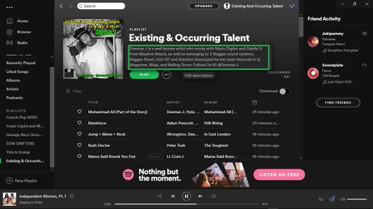The height and width of the screenshot is (209, 373).
Task: Open Radio in the sidebar
Action: [x=22, y=43]
